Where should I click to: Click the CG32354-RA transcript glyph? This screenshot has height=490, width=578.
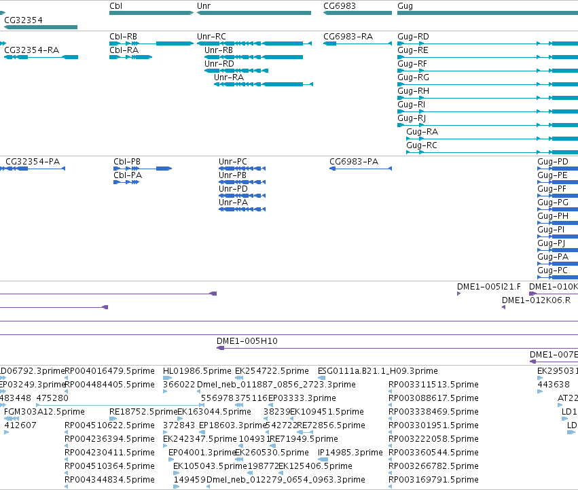41,57
